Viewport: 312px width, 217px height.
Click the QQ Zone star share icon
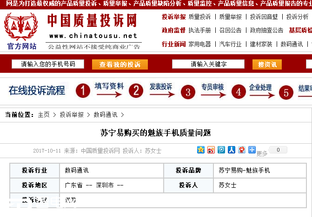[201, 150]
